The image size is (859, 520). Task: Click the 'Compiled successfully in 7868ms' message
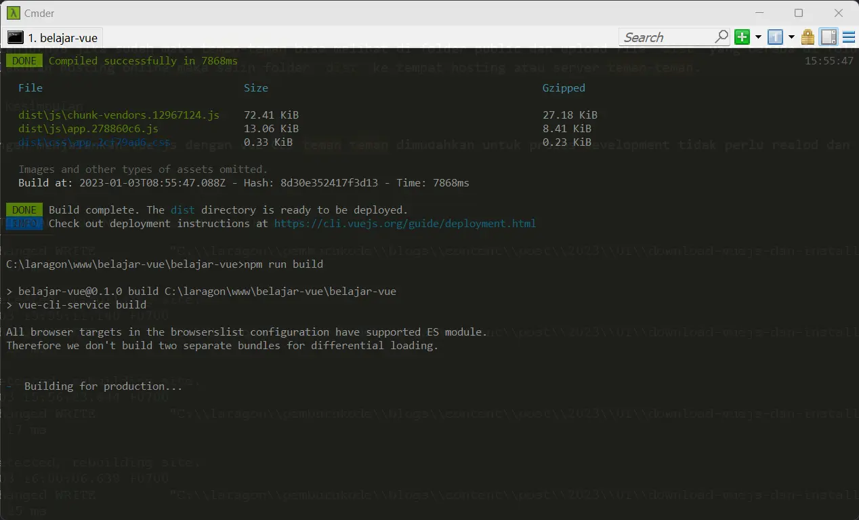[x=143, y=61]
